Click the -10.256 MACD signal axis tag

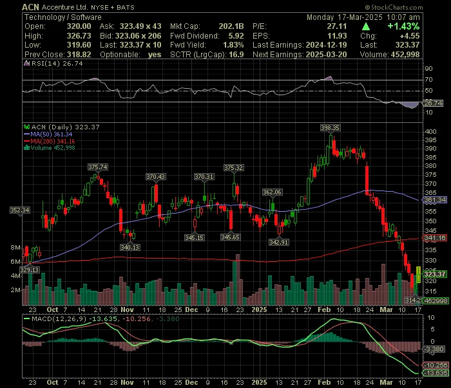[x=436, y=365]
